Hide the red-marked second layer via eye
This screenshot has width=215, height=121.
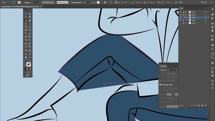pyautogui.click(x=180, y=15)
